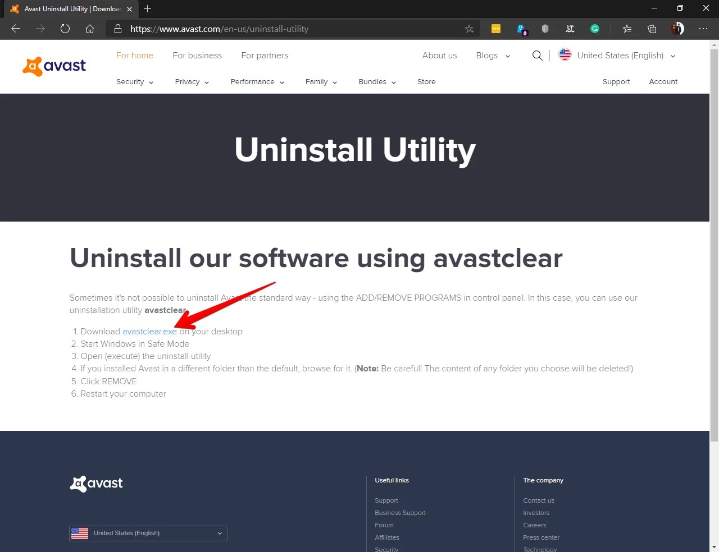
Task: Select the For partners tab
Action: point(265,56)
